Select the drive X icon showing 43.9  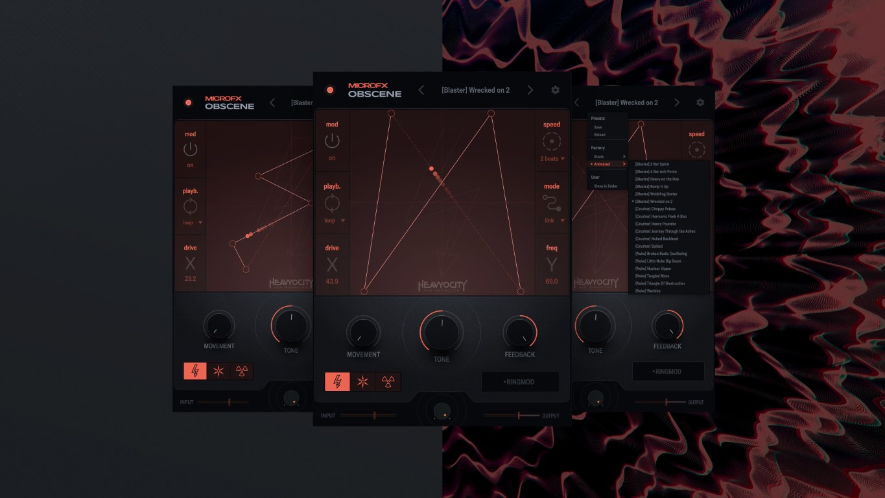click(x=332, y=265)
